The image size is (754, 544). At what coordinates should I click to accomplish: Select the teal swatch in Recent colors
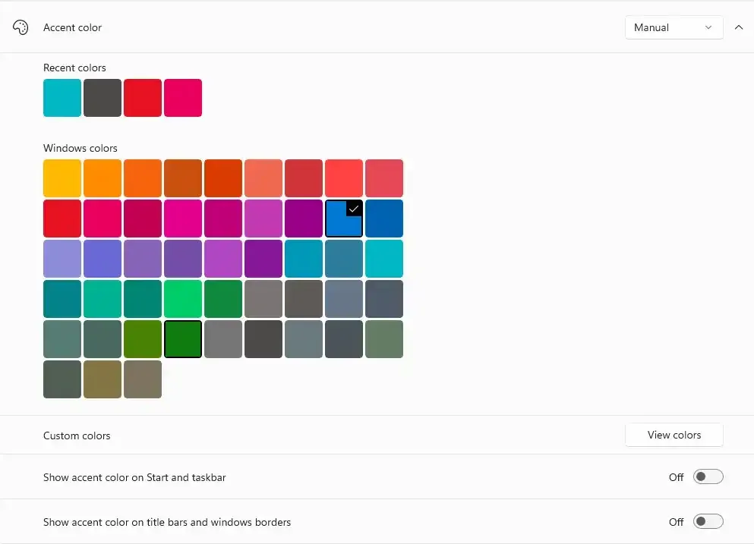pos(62,98)
